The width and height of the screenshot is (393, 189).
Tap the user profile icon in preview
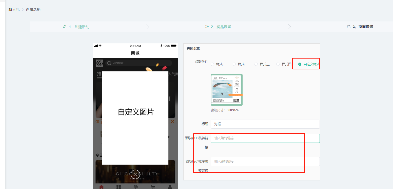pyautogui.click(x=170, y=187)
